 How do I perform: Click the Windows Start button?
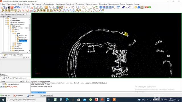[x=3, y=99]
